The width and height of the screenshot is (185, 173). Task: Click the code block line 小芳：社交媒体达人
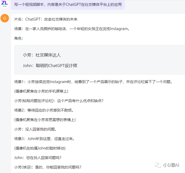tap(42, 55)
